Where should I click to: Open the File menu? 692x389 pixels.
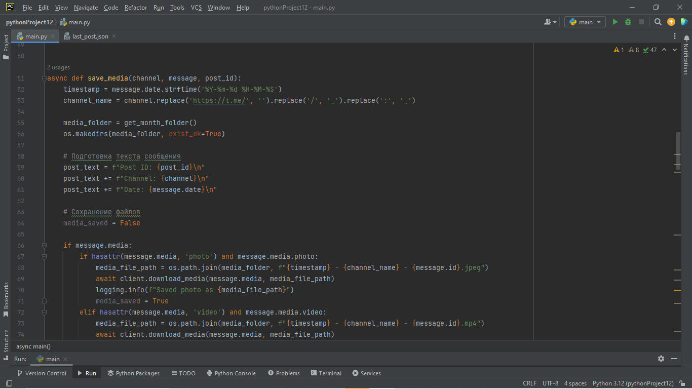coord(27,8)
